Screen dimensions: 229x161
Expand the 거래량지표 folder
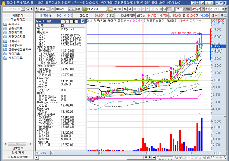[13, 45]
